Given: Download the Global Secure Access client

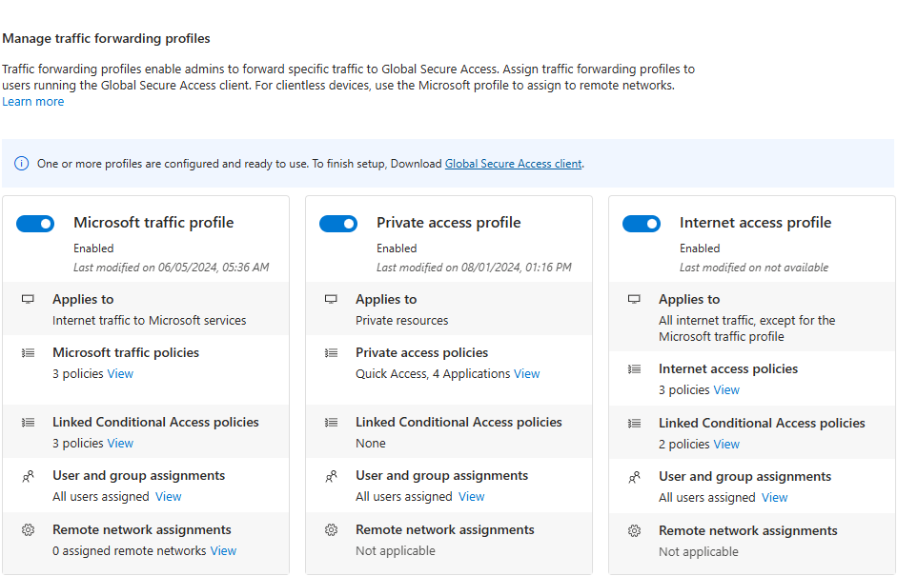Looking at the screenshot, I should click(513, 164).
